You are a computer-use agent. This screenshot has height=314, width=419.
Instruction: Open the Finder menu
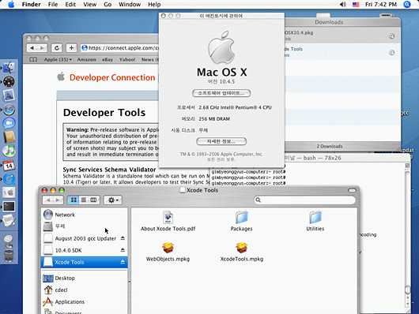(x=32, y=4)
